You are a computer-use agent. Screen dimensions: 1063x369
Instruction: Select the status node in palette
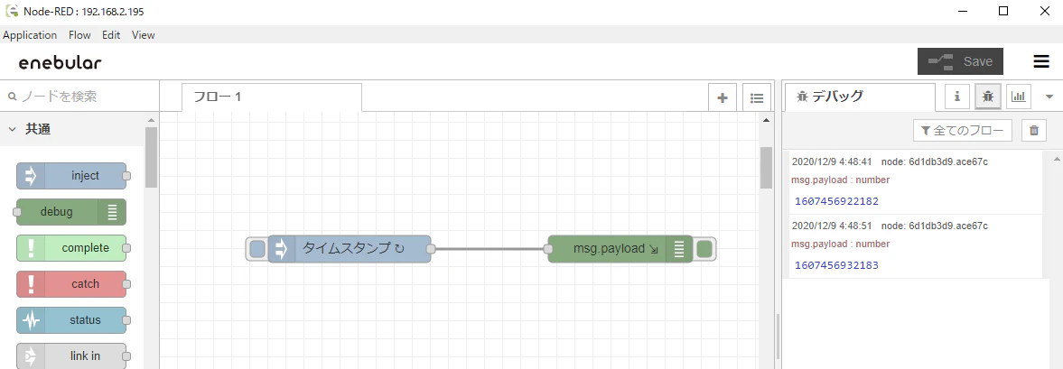[71, 320]
